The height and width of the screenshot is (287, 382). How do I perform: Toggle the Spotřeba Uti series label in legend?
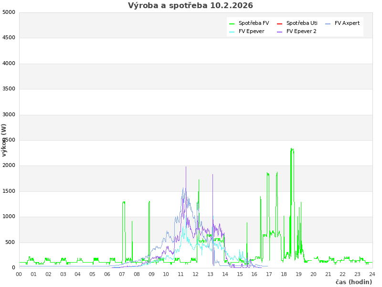point(302,23)
